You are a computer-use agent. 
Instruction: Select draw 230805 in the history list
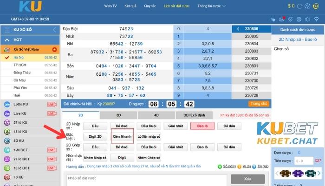point(252,36)
